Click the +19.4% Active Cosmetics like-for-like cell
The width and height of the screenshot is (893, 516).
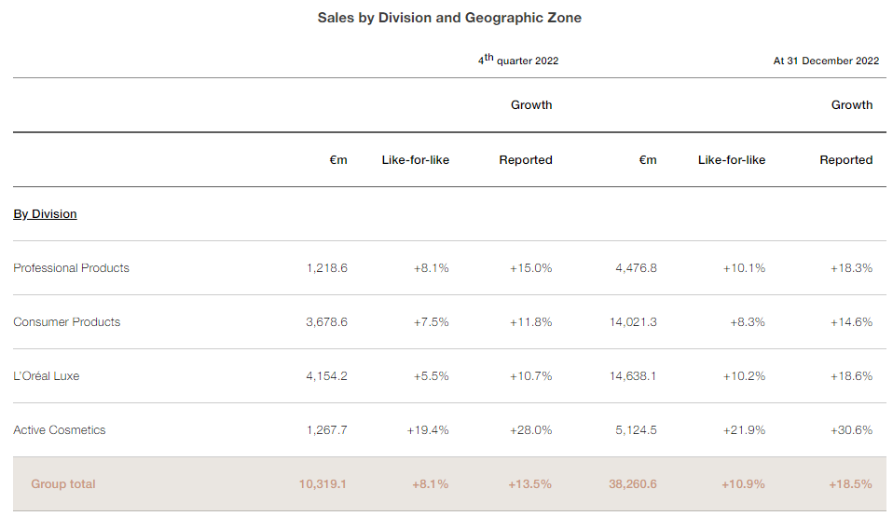pyautogui.click(x=428, y=430)
